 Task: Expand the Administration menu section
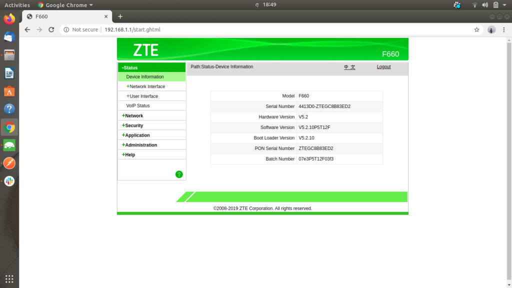click(140, 145)
